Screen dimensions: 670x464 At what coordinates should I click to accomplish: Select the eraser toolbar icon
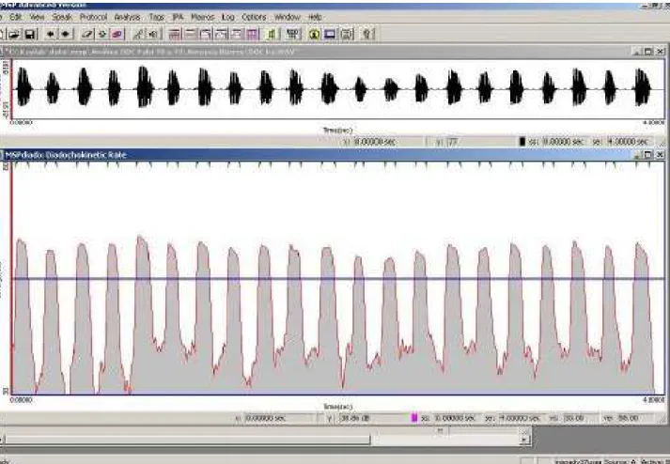pyautogui.click(x=86, y=34)
